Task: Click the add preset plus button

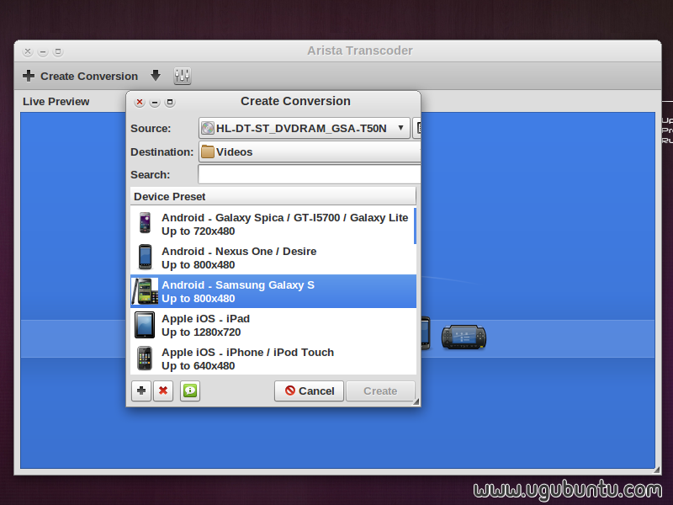Action: click(140, 391)
